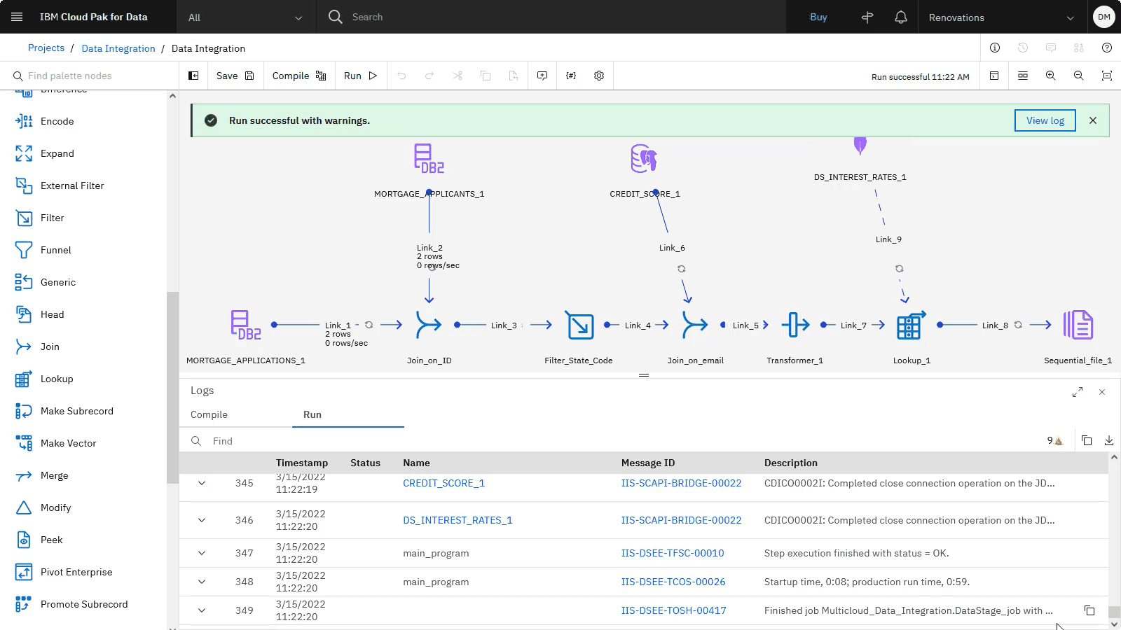Click the Compile toolbar button
This screenshot has height=630, width=1121.
coord(299,76)
